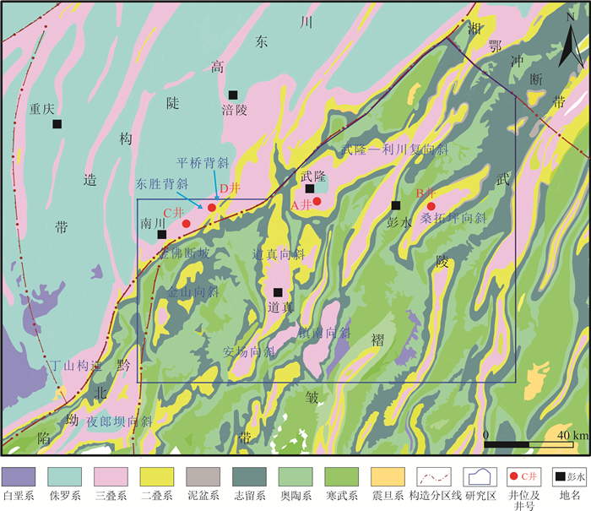Click the 重庆 black square marker
Viewport: 591px width, 511px height.
click(x=57, y=124)
